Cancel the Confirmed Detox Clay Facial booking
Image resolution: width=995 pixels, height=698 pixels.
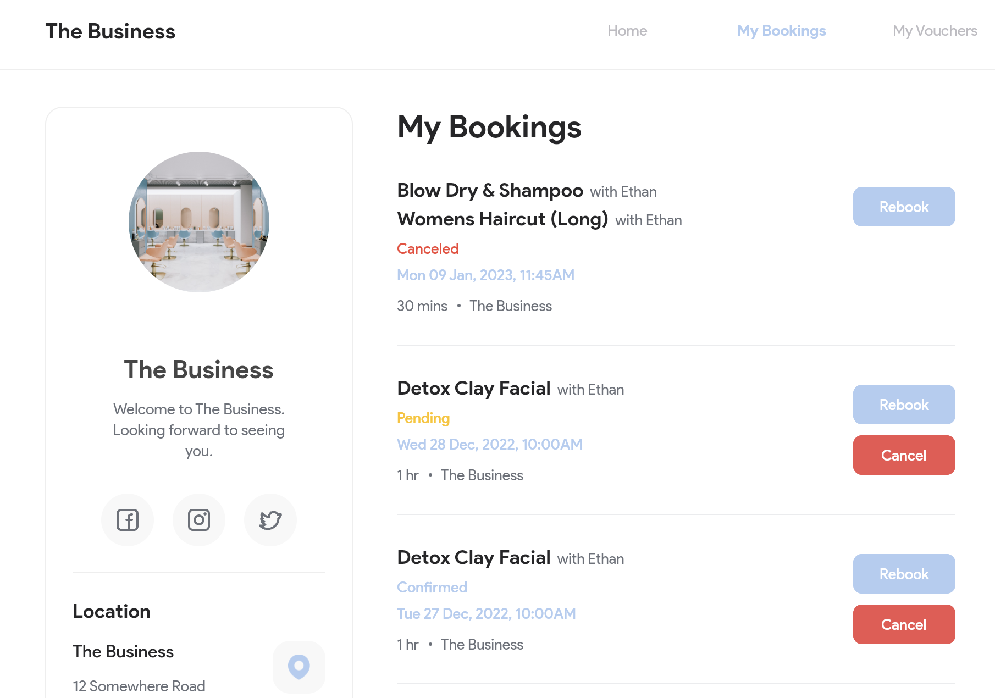pos(904,624)
